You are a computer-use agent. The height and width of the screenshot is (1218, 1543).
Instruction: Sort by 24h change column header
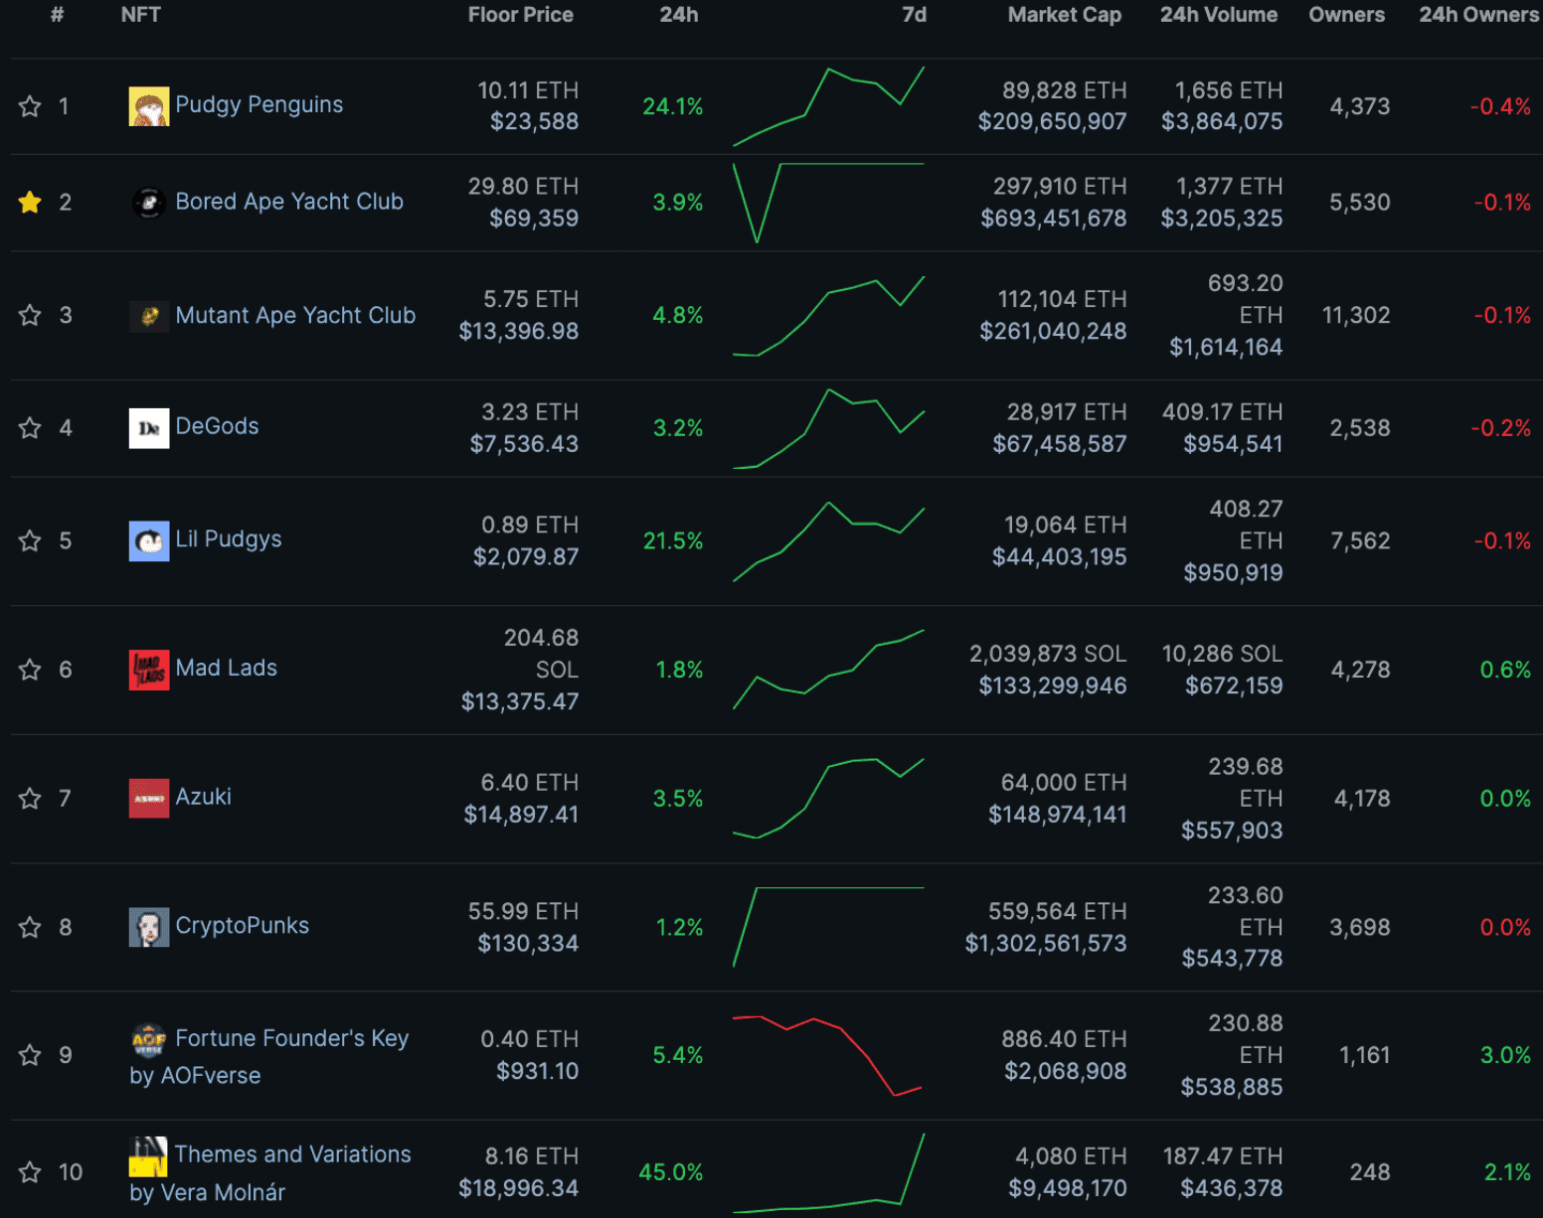(678, 15)
